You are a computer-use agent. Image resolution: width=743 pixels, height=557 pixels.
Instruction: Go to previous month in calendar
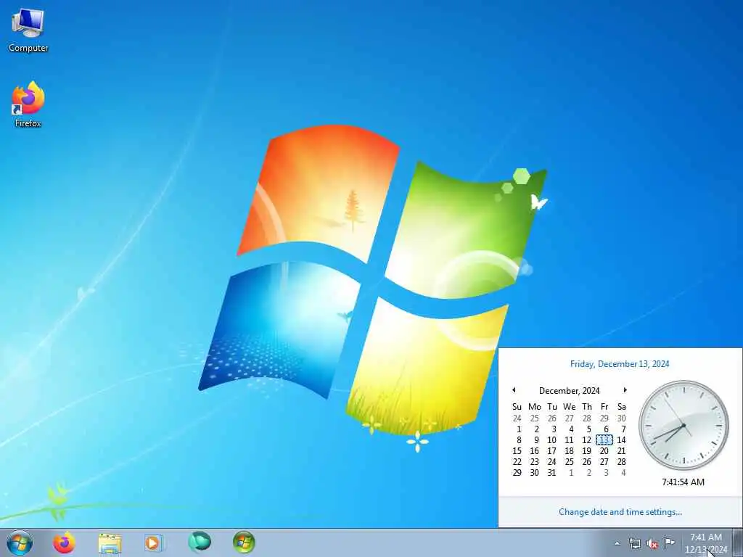tap(514, 389)
